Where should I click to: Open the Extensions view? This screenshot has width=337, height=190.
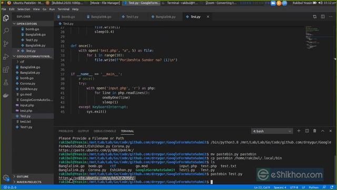(x=6, y=69)
